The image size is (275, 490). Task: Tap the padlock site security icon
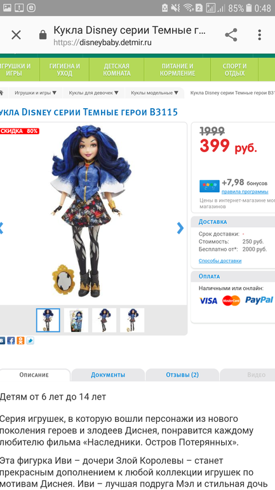click(x=43, y=35)
